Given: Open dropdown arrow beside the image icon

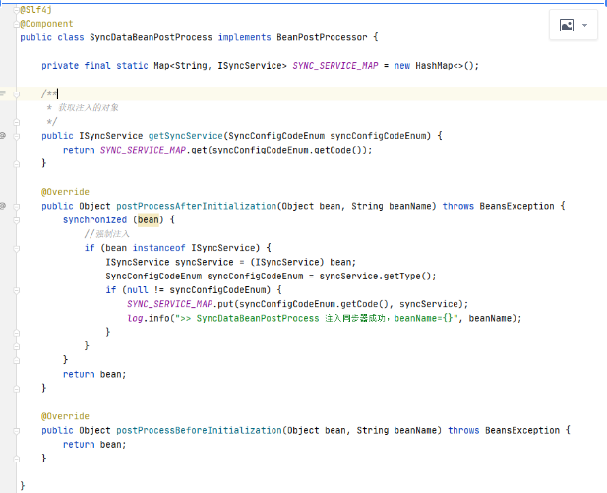Looking at the screenshot, I should click(x=584, y=26).
